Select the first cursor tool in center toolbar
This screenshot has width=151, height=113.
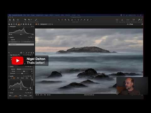click(59, 20)
